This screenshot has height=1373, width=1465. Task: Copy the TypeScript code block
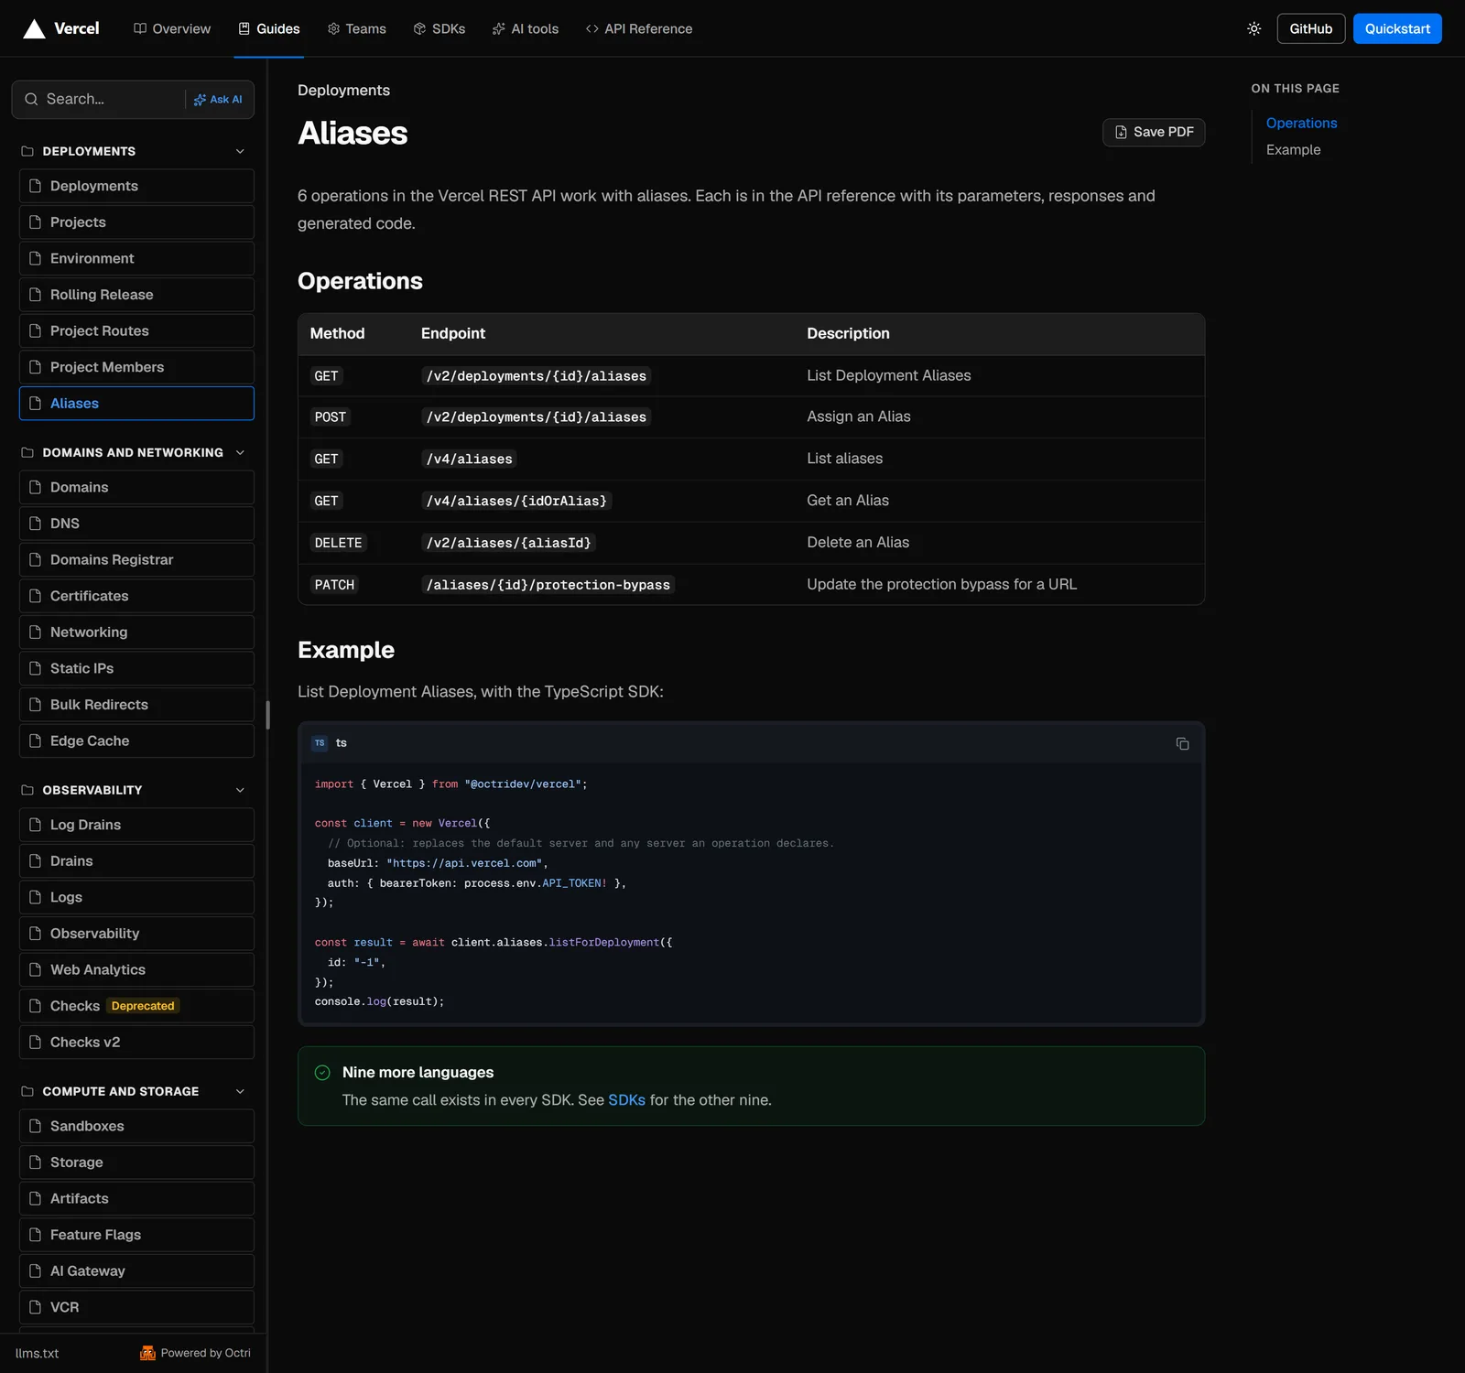(1182, 743)
